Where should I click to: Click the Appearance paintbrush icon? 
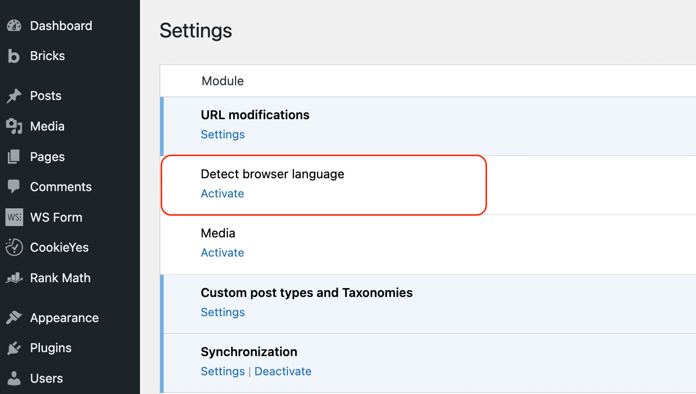point(14,318)
